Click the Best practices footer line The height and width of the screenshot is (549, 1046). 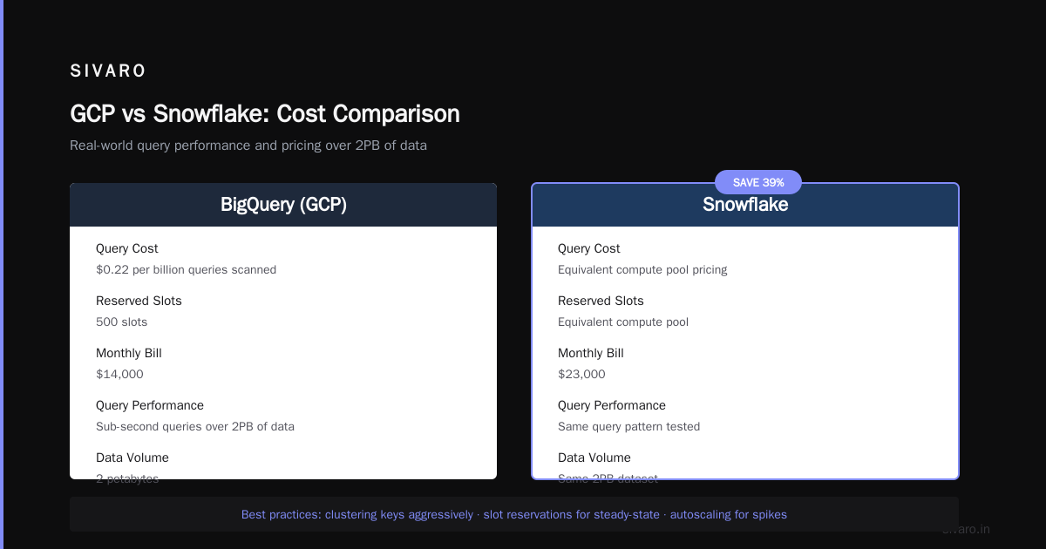pos(514,515)
